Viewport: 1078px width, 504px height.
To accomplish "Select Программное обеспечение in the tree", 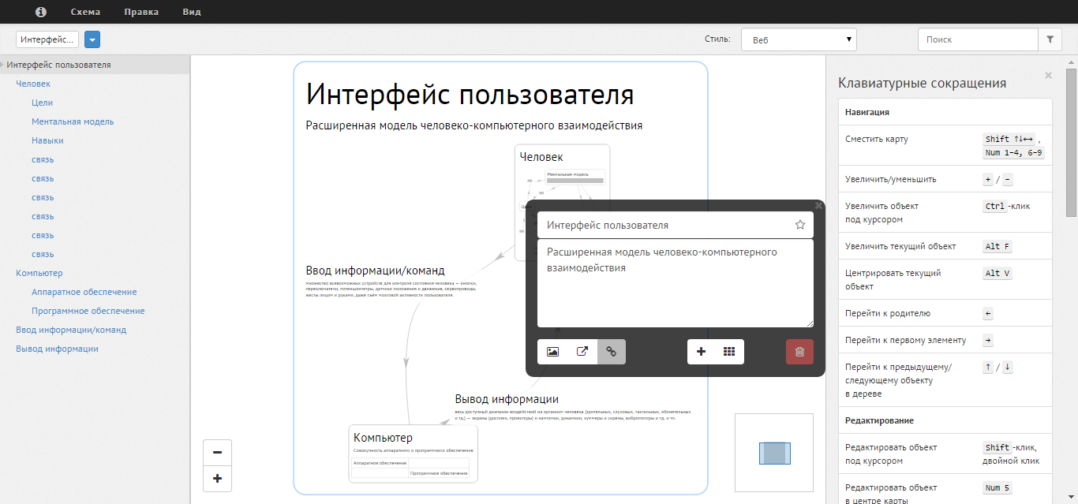I will tap(88, 311).
